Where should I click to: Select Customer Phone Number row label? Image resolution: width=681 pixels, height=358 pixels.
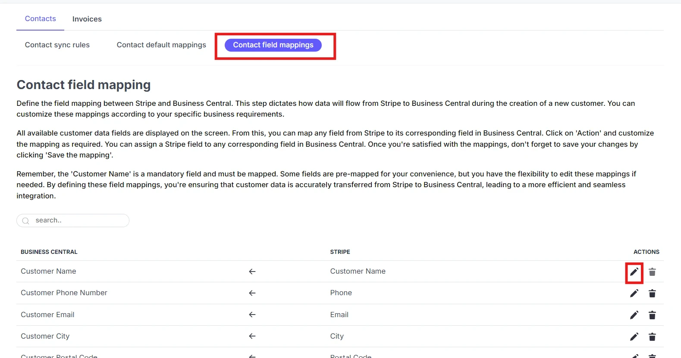(x=64, y=293)
